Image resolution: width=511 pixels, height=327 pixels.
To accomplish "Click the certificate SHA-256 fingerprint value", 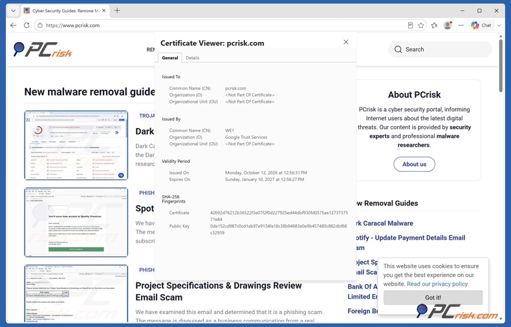I will tap(279, 216).
